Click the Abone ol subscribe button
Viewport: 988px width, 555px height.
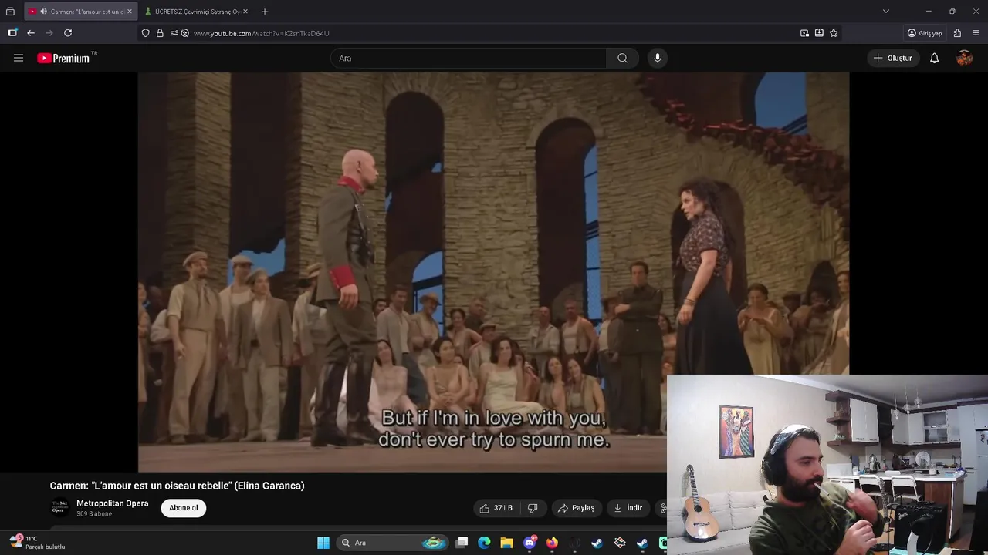184,508
